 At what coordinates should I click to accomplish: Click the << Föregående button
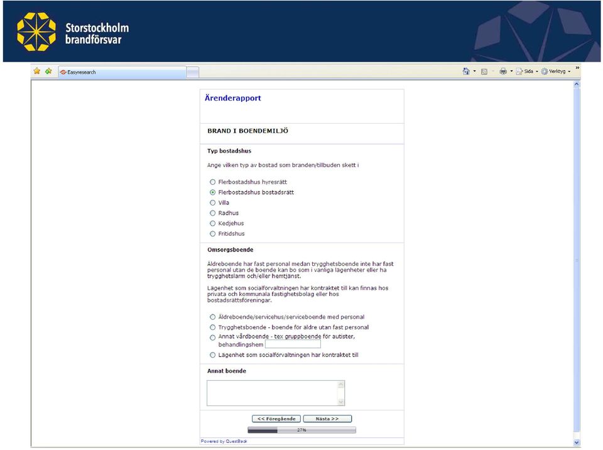point(276,419)
